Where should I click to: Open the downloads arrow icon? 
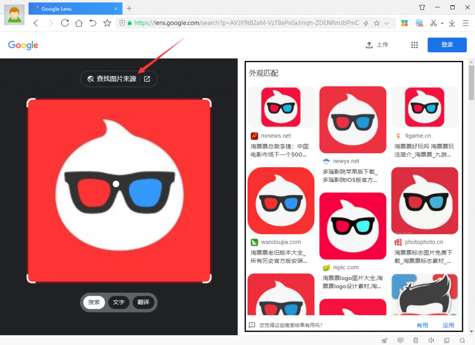[x=452, y=23]
